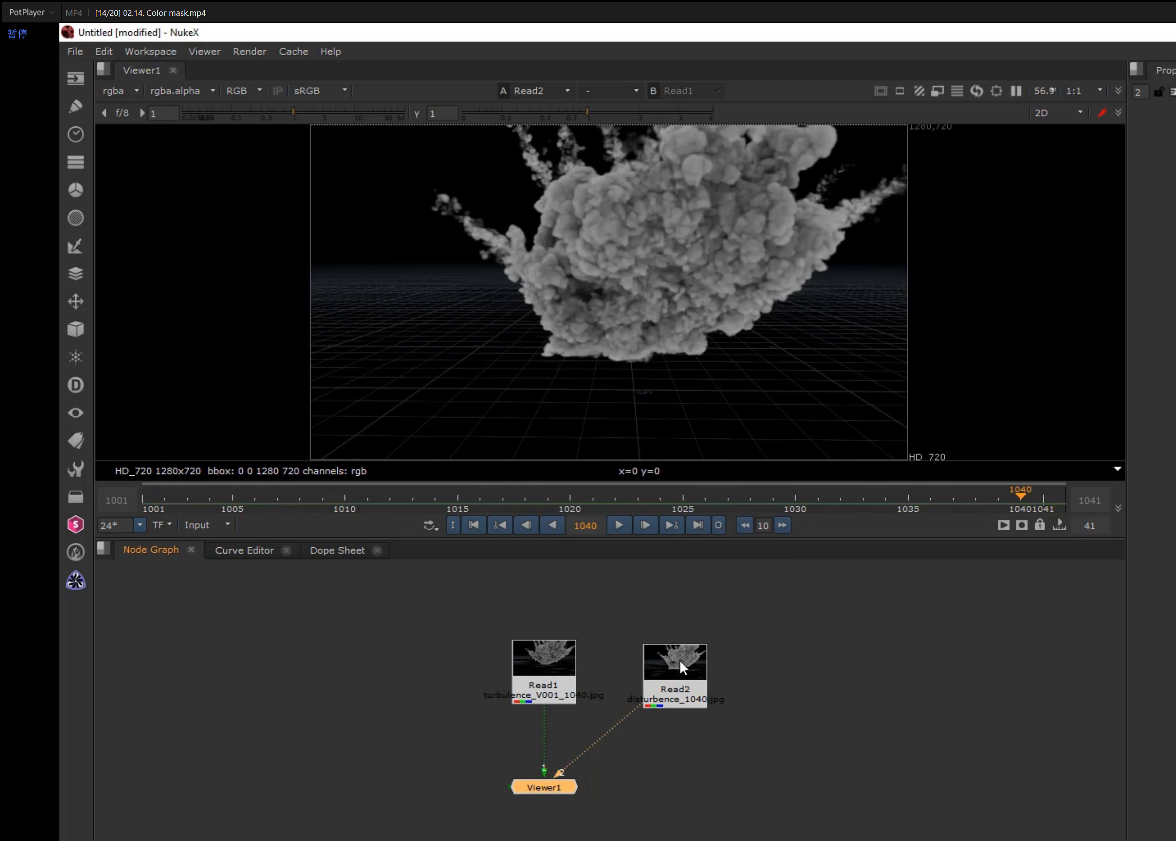Open the sRGB viewer process dropdown

point(320,91)
